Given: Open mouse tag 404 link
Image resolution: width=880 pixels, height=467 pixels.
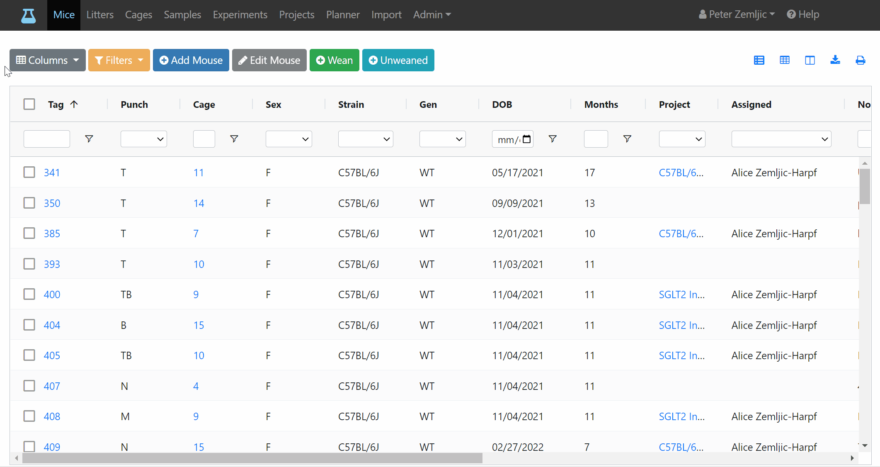Looking at the screenshot, I should [52, 325].
